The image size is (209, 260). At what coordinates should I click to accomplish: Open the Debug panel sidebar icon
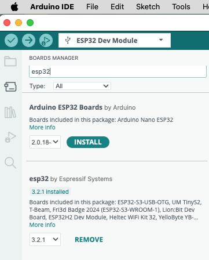pos(10,138)
